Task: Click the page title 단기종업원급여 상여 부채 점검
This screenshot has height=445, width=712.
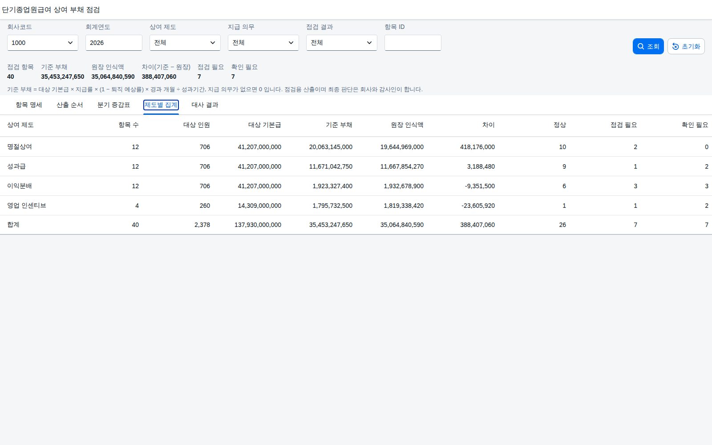Action: 51,9
